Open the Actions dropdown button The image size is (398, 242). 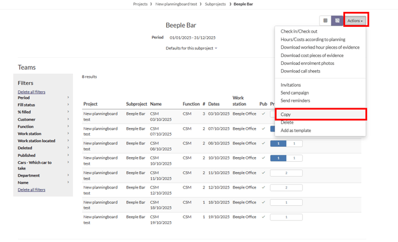pos(355,21)
